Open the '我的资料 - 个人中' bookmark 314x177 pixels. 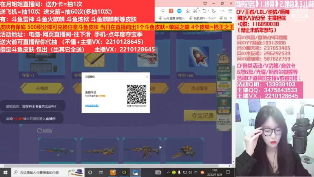click(x=203, y=18)
